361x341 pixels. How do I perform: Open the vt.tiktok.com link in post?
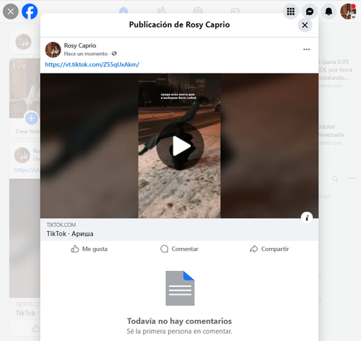tap(92, 65)
